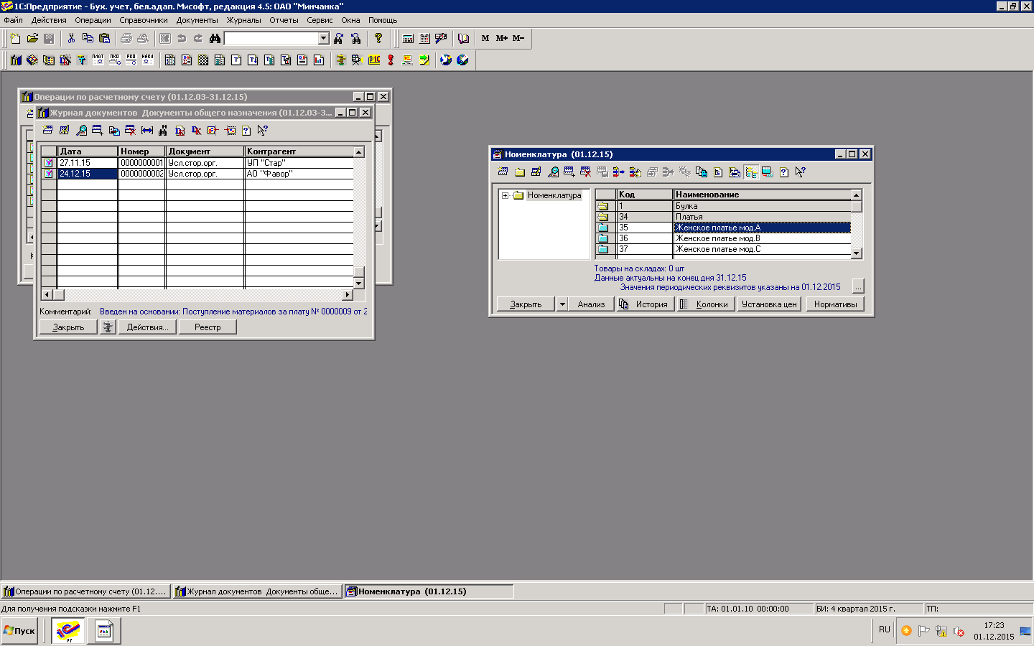1034x646 pixels.
Task: Click the Колонки button
Action: coord(705,304)
